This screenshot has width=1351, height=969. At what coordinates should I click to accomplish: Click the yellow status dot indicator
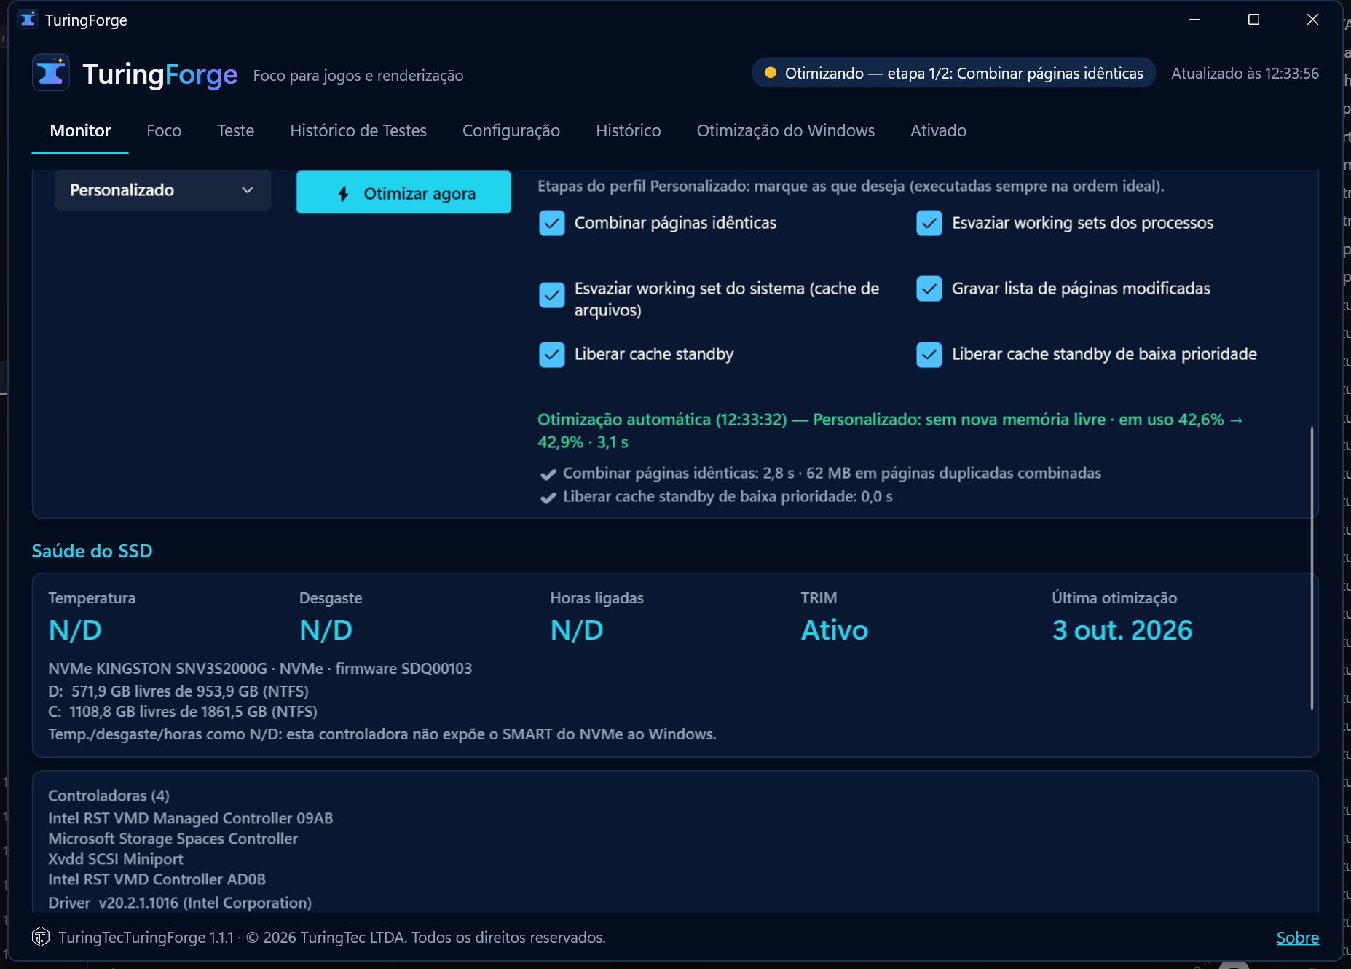pyautogui.click(x=770, y=73)
